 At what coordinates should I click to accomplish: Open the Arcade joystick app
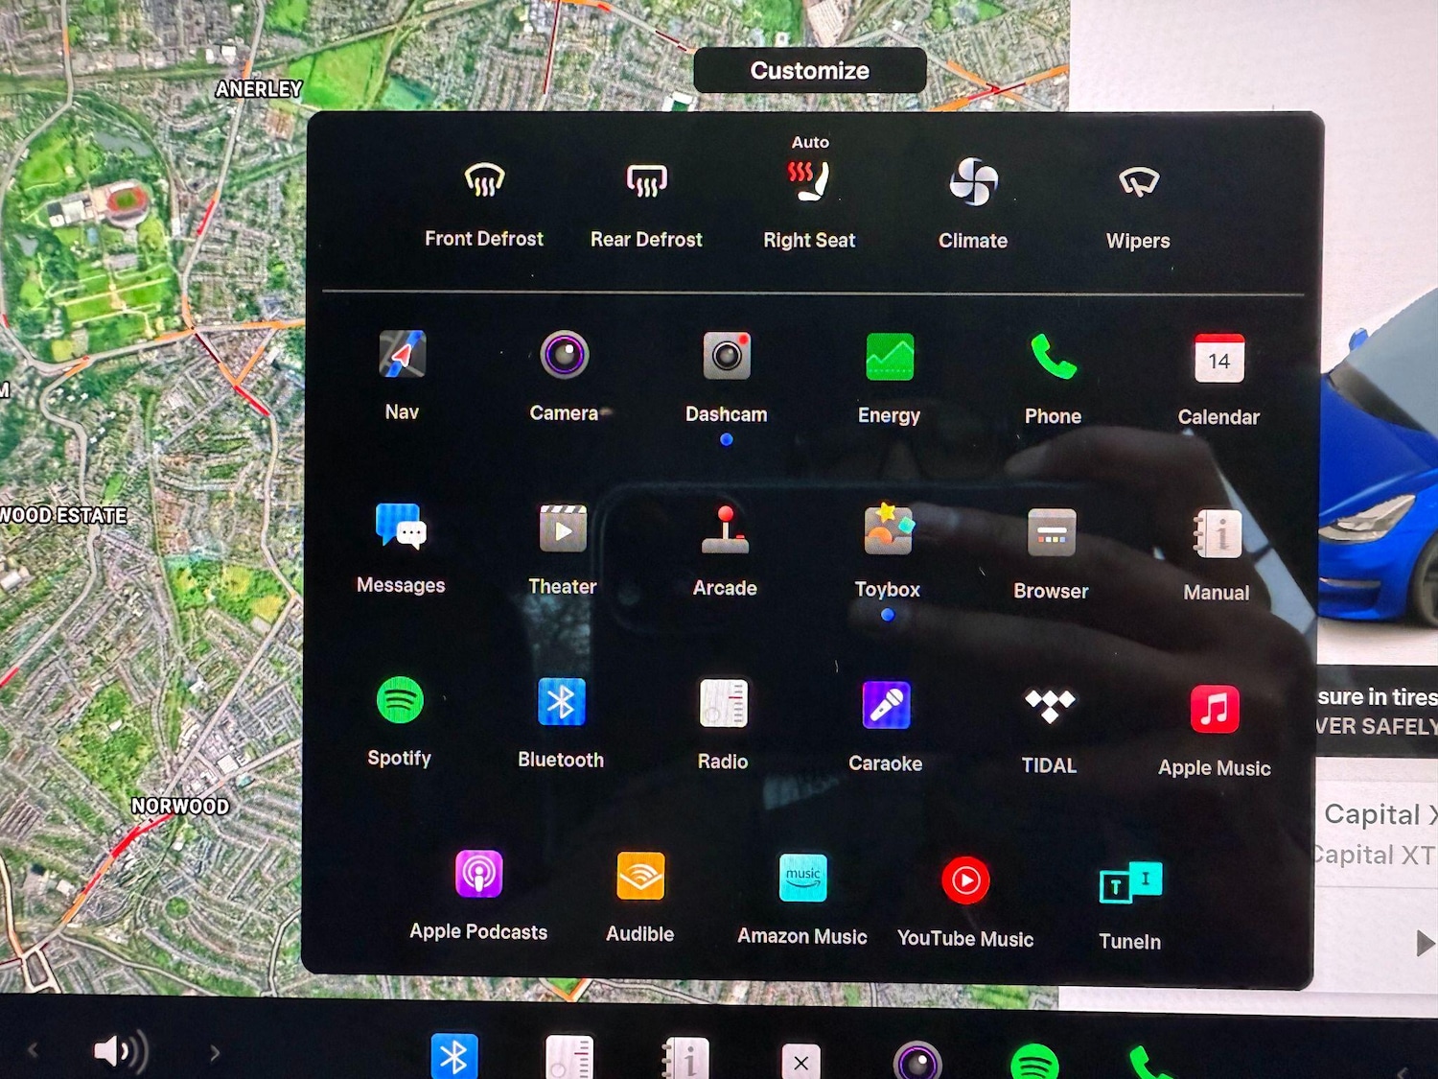[x=725, y=530]
